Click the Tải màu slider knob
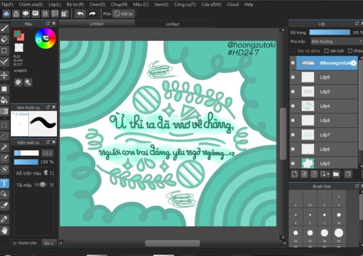The height and width of the screenshot is (256, 363). pyautogui.click(x=43, y=184)
